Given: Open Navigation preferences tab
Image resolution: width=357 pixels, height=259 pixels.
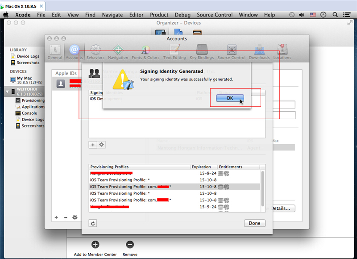Looking at the screenshot, I should pyautogui.click(x=118, y=52).
